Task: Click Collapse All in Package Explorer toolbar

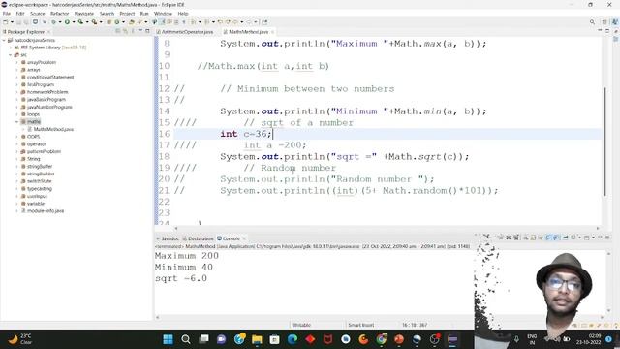Action: tap(118, 31)
